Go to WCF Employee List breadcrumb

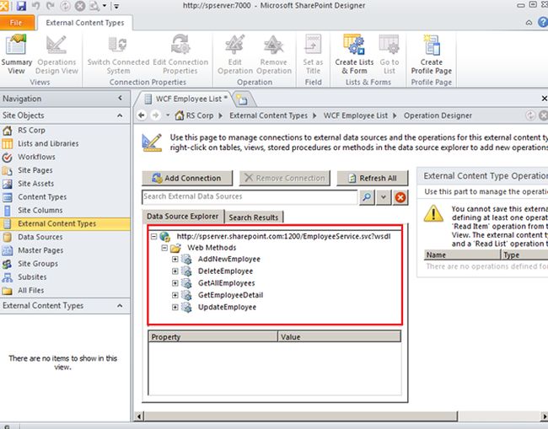pos(356,115)
